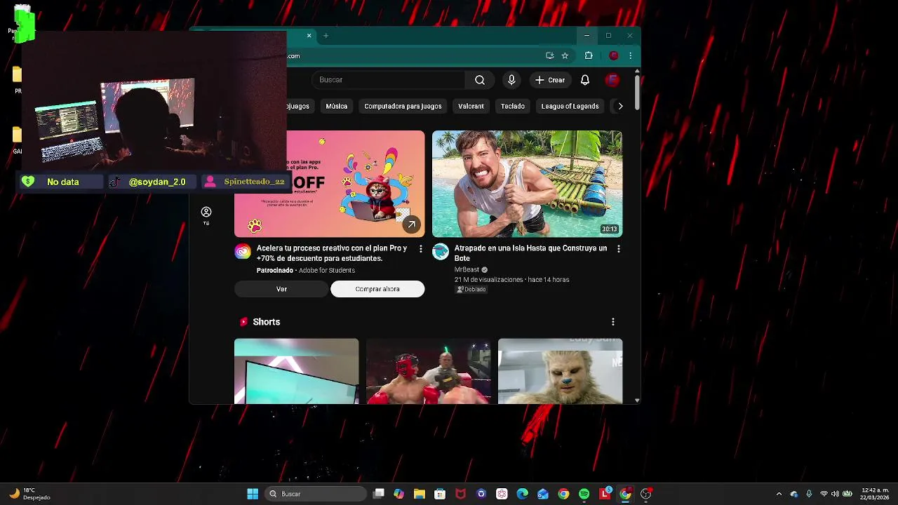This screenshot has height=505, width=898.
Task: Click the Adobe Creative Cloud channel avatar
Action: [x=243, y=252]
